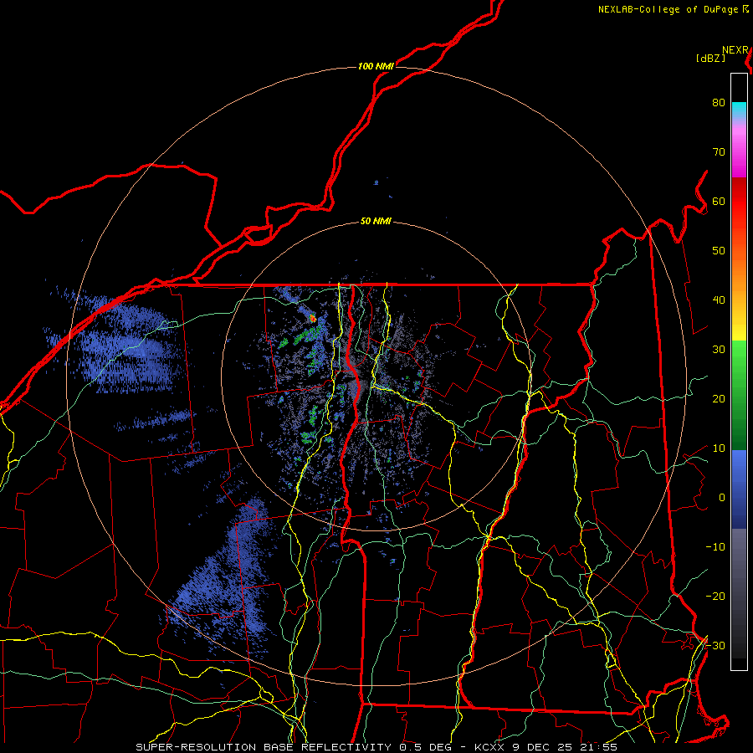The height and width of the screenshot is (753, 753).
Task: Click the [dBZ] unit label above the color scale
Action: coord(710,58)
